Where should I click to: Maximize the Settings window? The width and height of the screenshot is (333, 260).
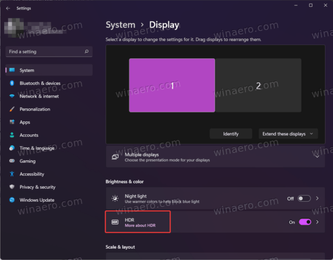[x=311, y=5]
